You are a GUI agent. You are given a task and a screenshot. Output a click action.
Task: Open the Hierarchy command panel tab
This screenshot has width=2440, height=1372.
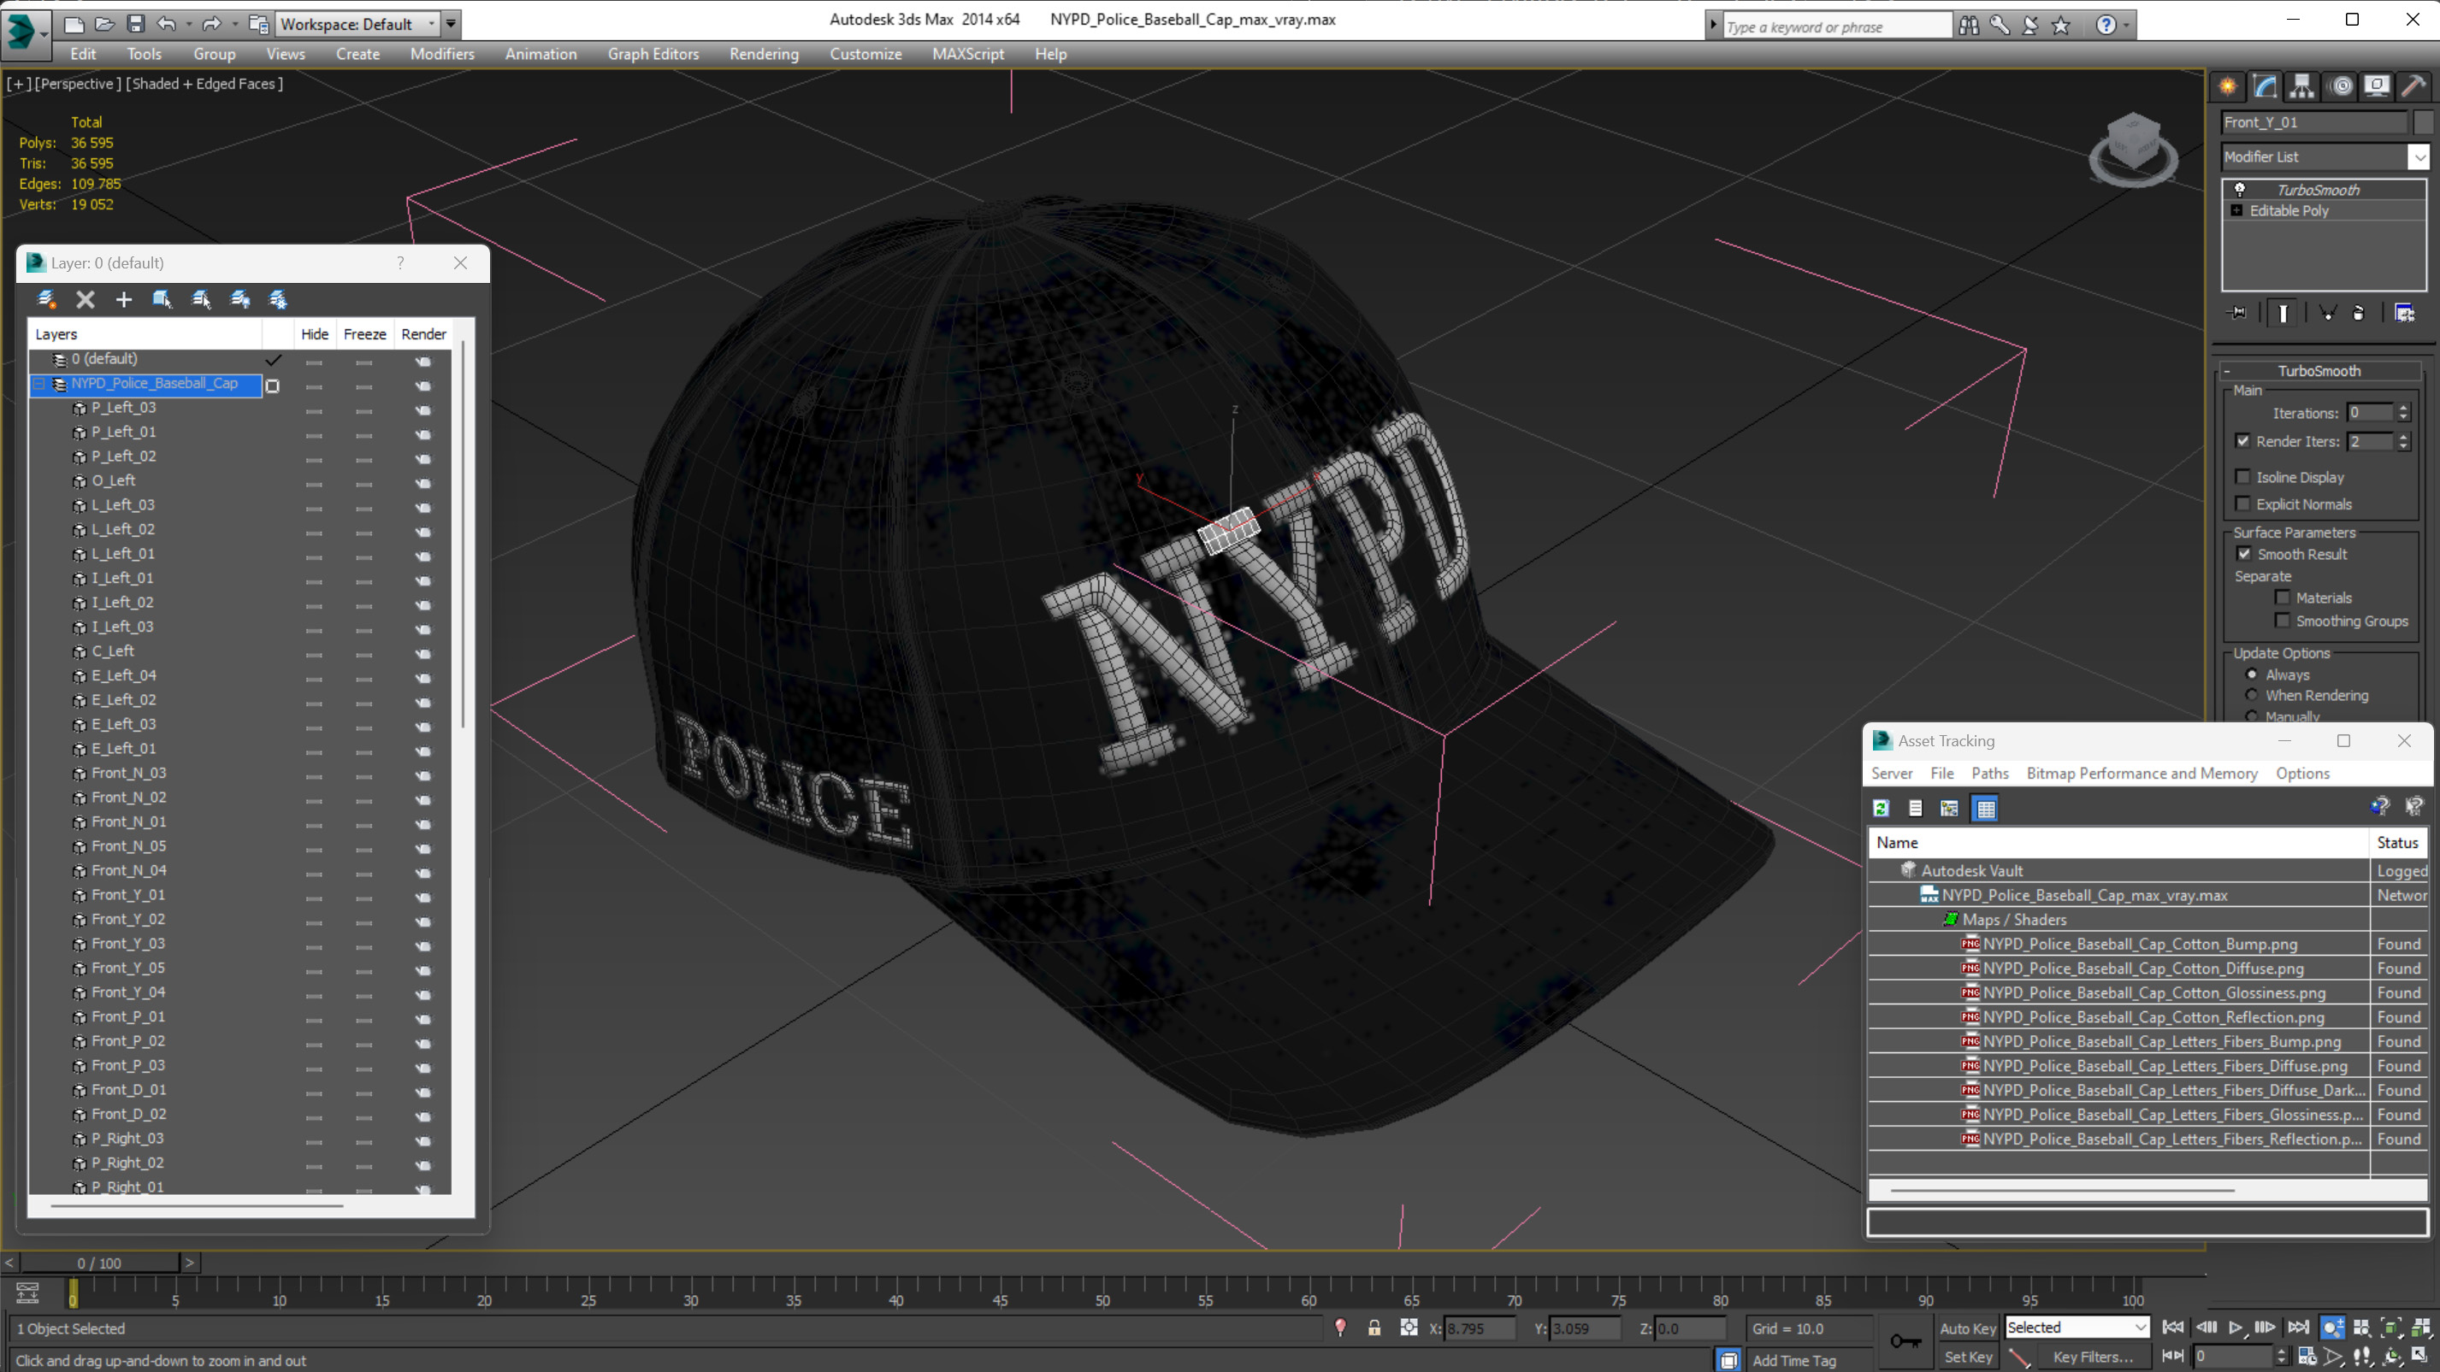[x=2301, y=86]
